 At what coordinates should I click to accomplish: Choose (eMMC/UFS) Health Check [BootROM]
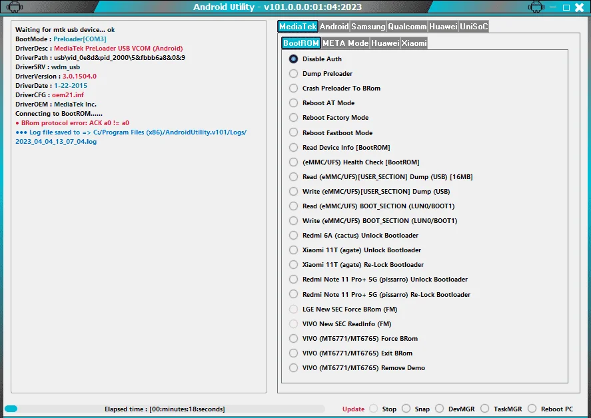tap(293, 162)
